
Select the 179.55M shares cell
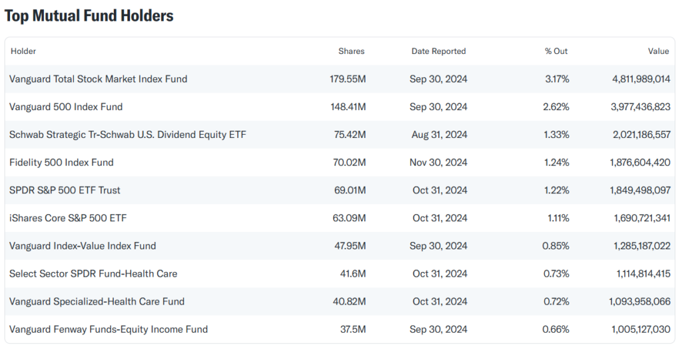[x=348, y=79]
